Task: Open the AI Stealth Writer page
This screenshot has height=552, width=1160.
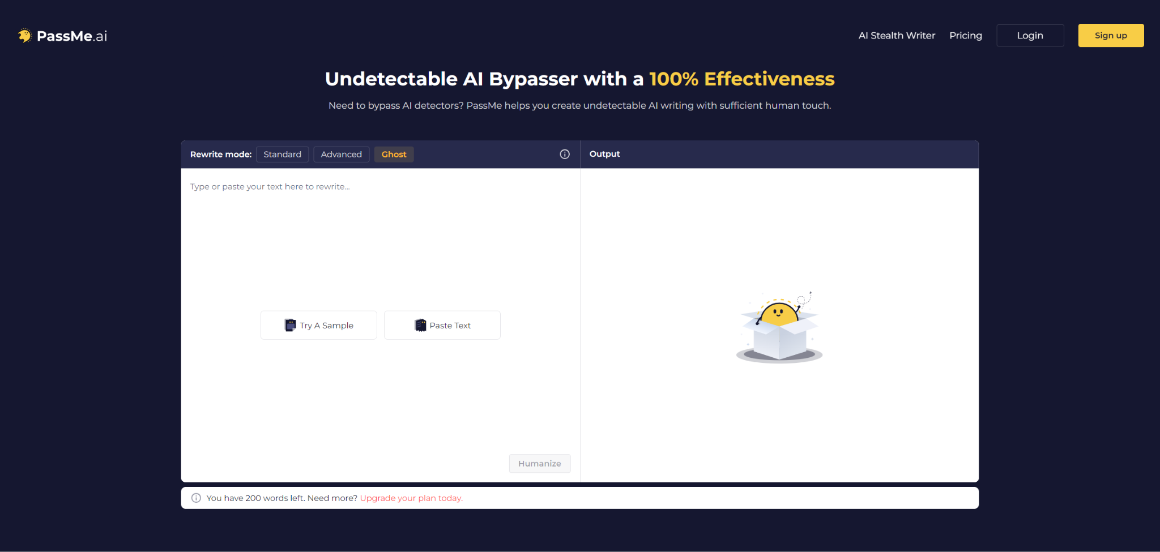Action: 897,36
